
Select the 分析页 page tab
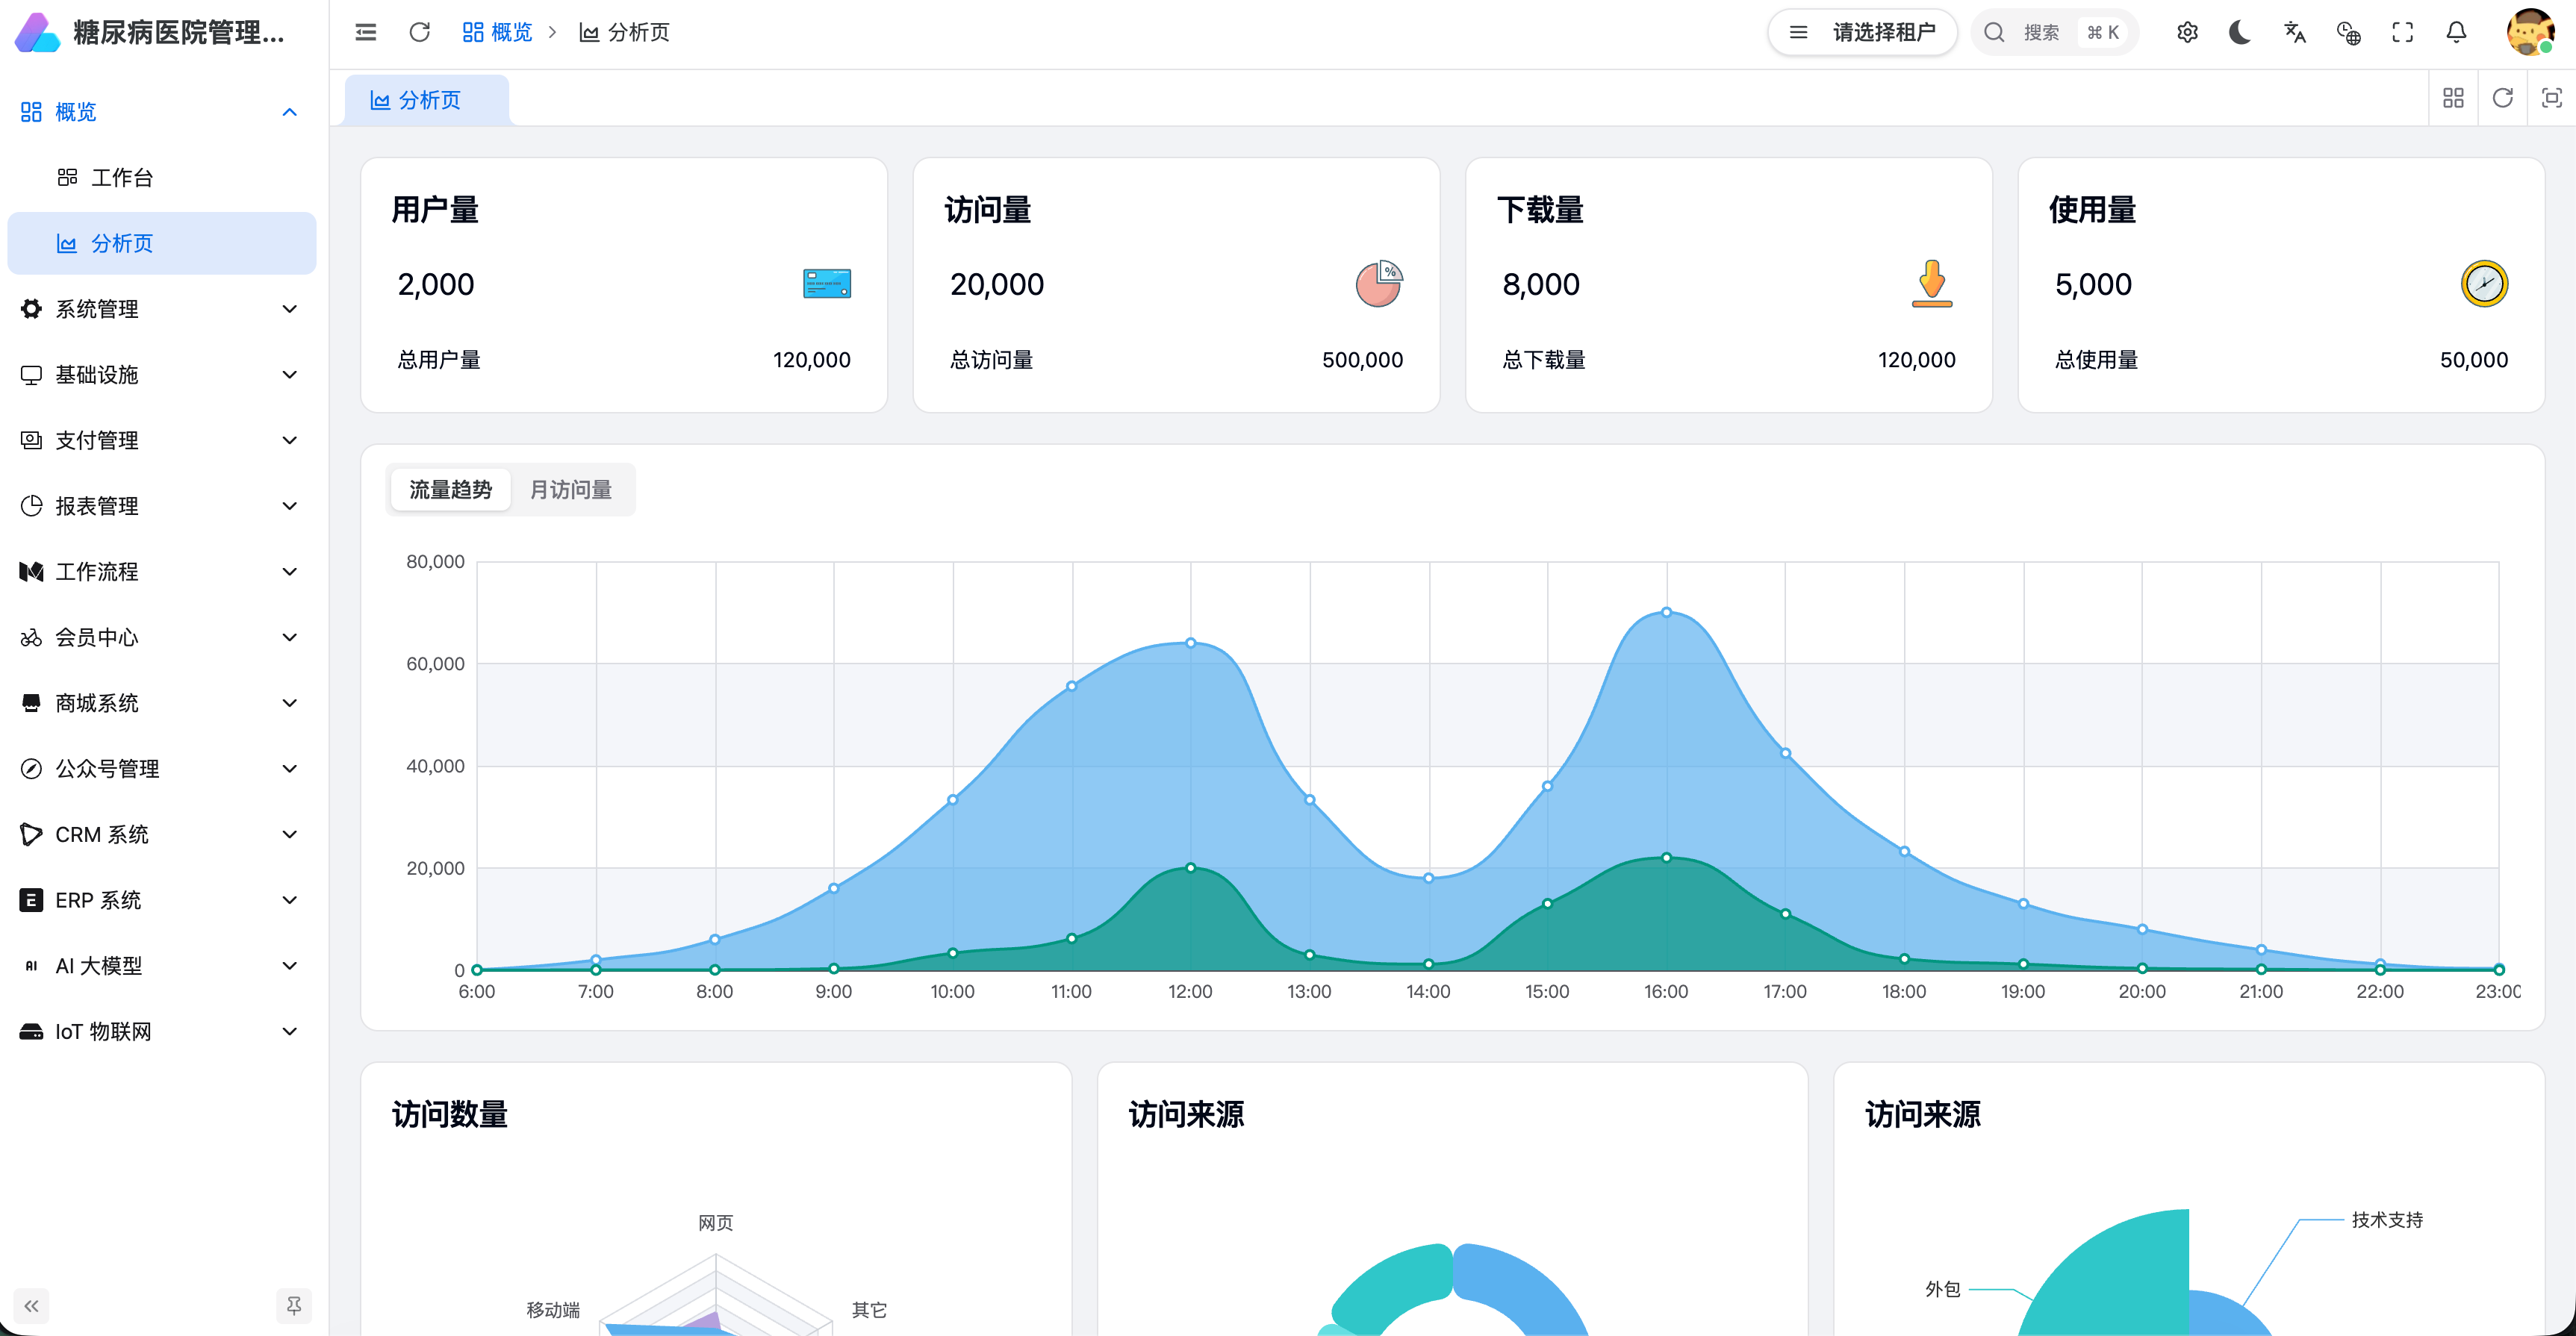click(427, 100)
